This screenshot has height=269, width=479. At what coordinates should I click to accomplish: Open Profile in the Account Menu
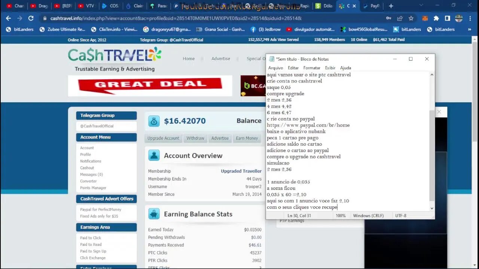(85, 154)
